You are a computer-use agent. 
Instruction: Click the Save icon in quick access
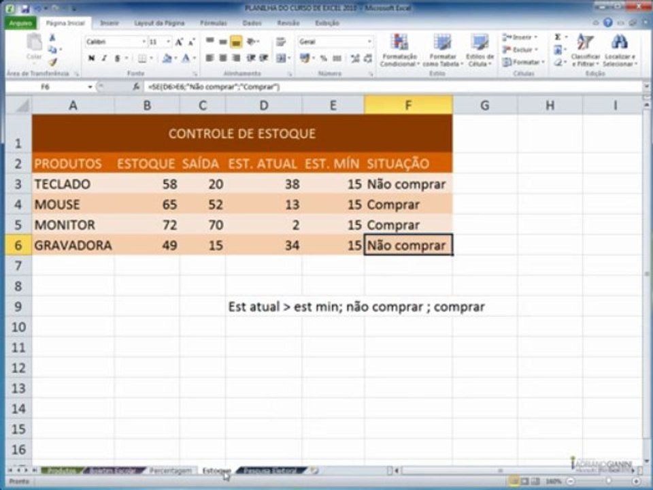tap(25, 8)
